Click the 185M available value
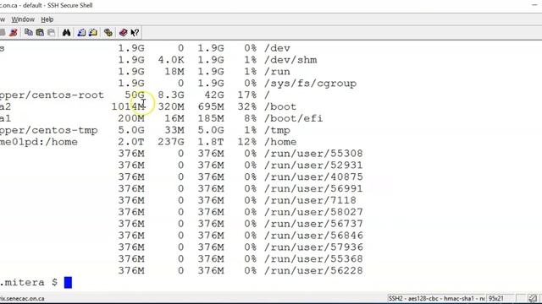Screen dimensions: 542x304 click(211, 118)
